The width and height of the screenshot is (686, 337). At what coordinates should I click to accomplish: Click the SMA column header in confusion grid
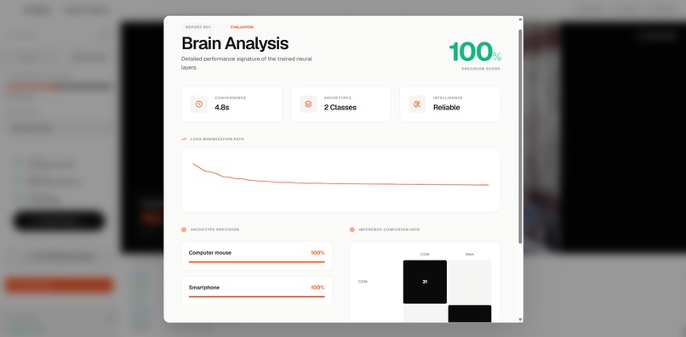[x=470, y=255]
